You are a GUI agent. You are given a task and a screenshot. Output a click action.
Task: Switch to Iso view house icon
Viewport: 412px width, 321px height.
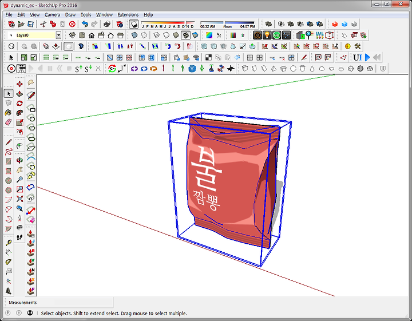72,35
